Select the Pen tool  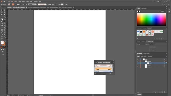coord(2,14)
